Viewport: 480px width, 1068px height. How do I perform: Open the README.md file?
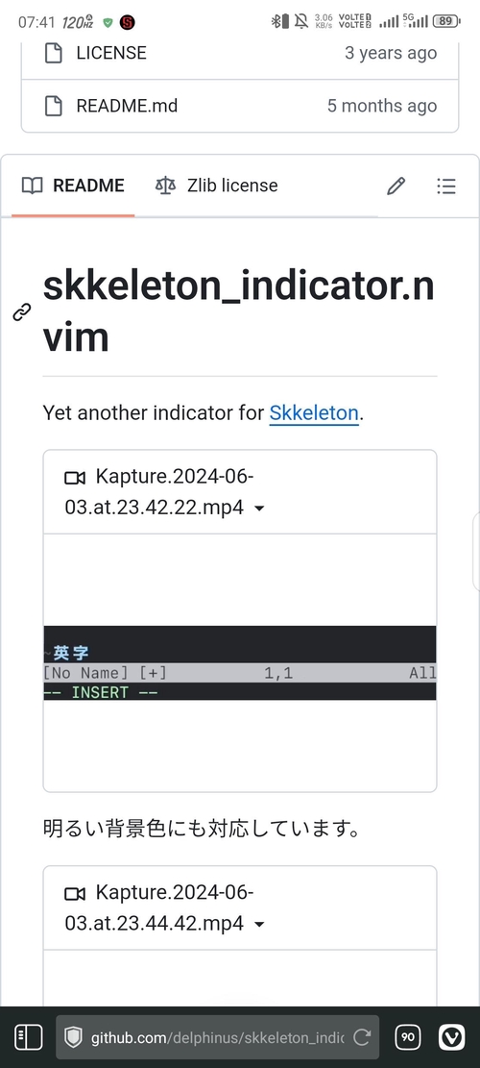click(127, 106)
